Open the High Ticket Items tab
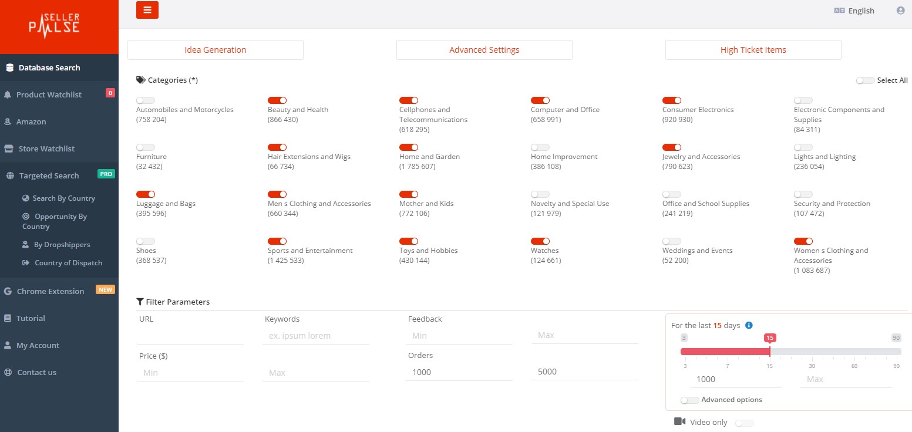Image resolution: width=912 pixels, height=432 pixels. (753, 50)
